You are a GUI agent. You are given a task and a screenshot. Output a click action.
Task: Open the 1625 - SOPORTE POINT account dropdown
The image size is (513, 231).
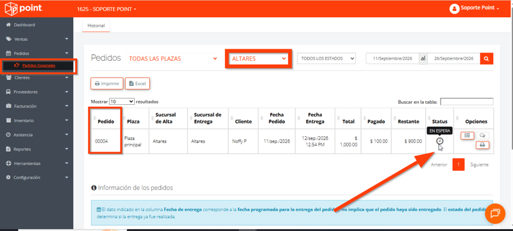tap(106, 9)
